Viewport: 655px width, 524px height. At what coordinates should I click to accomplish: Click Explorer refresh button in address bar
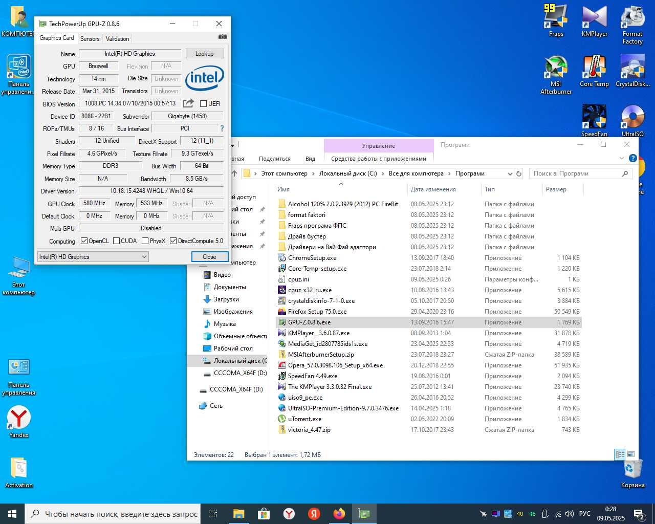[519, 173]
